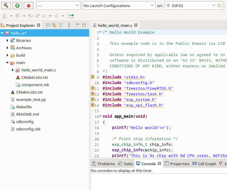Switch to the Tasks tab
This screenshot has width=227, height=190.
125,164
